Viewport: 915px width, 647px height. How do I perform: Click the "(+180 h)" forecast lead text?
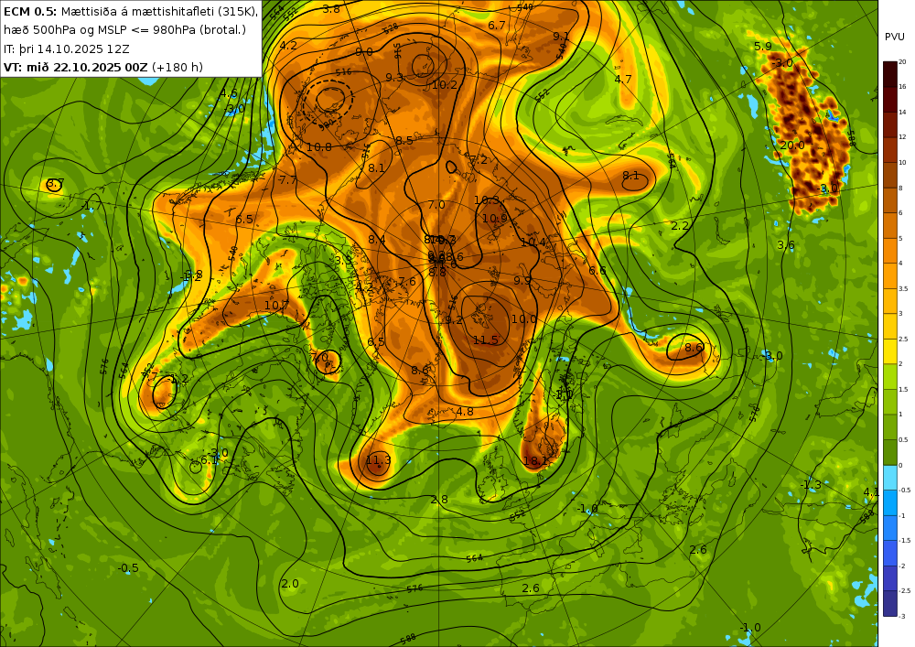pos(178,67)
